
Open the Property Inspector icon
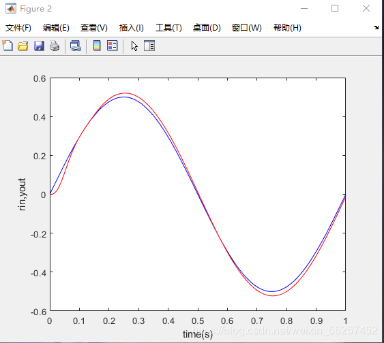tap(149, 46)
